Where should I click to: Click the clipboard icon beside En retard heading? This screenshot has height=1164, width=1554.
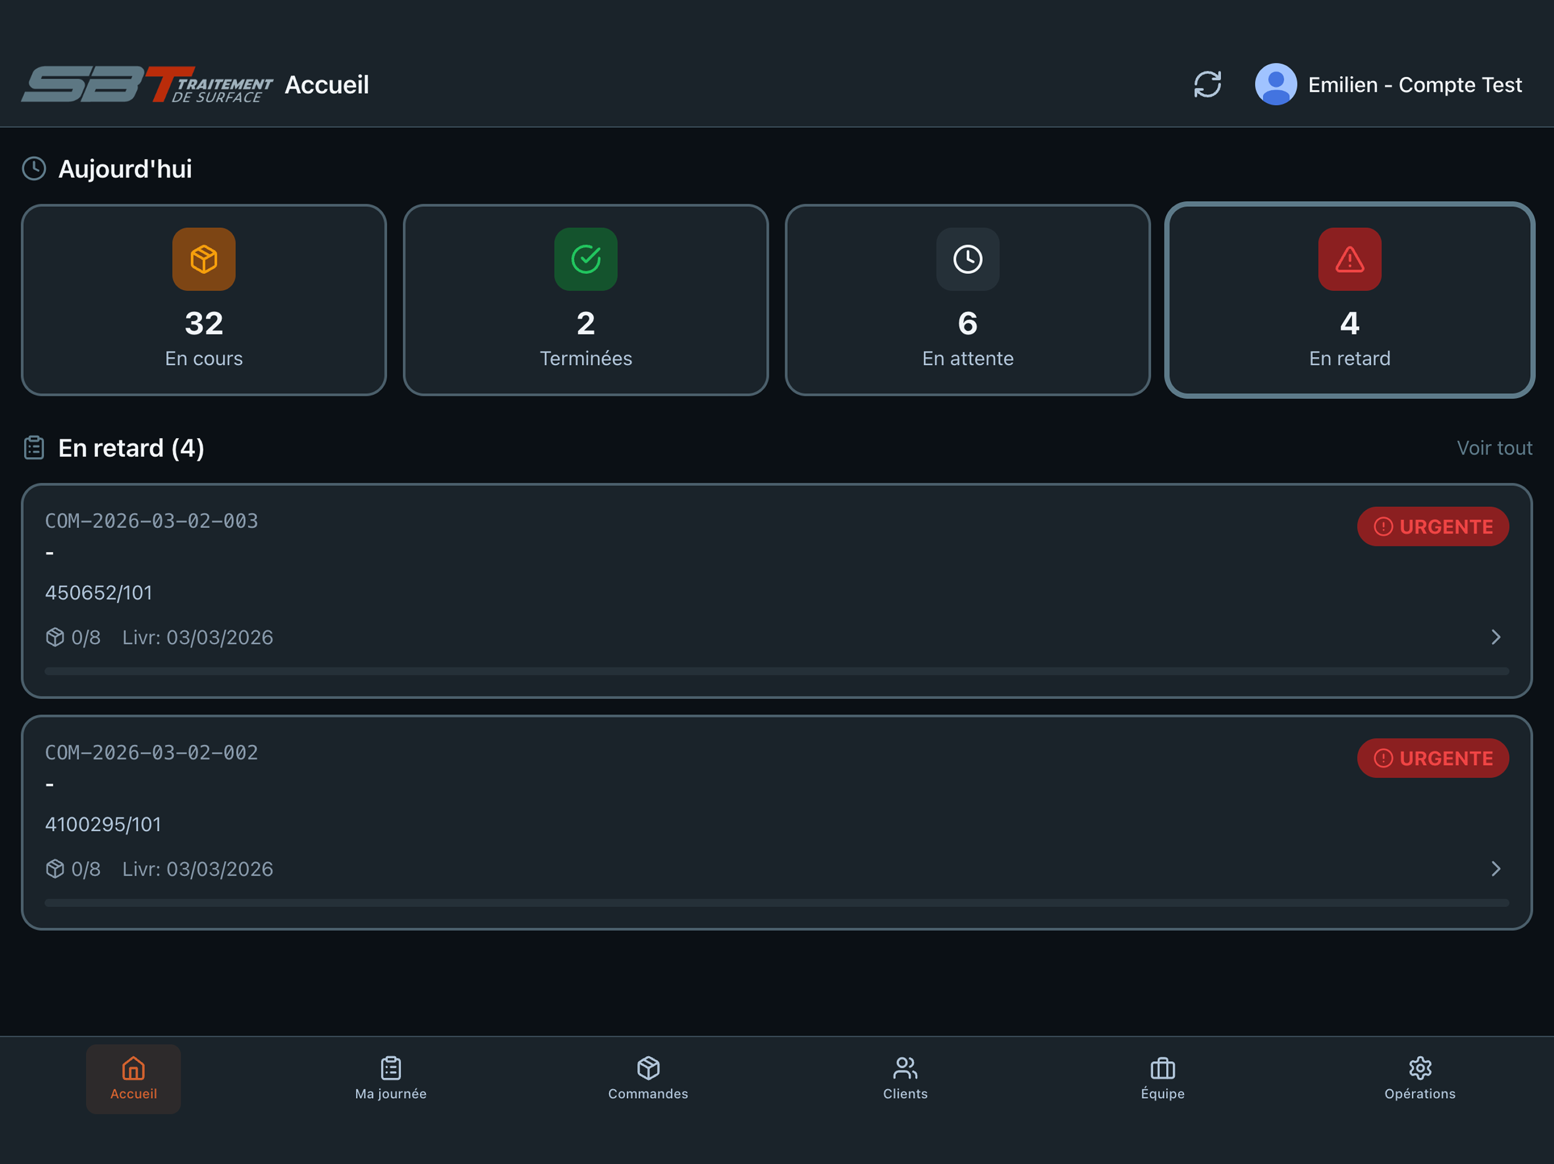click(34, 448)
